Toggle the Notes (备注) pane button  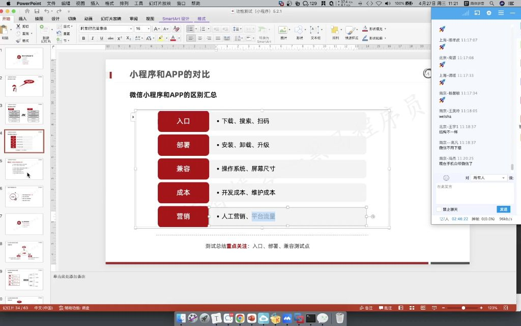point(366,308)
